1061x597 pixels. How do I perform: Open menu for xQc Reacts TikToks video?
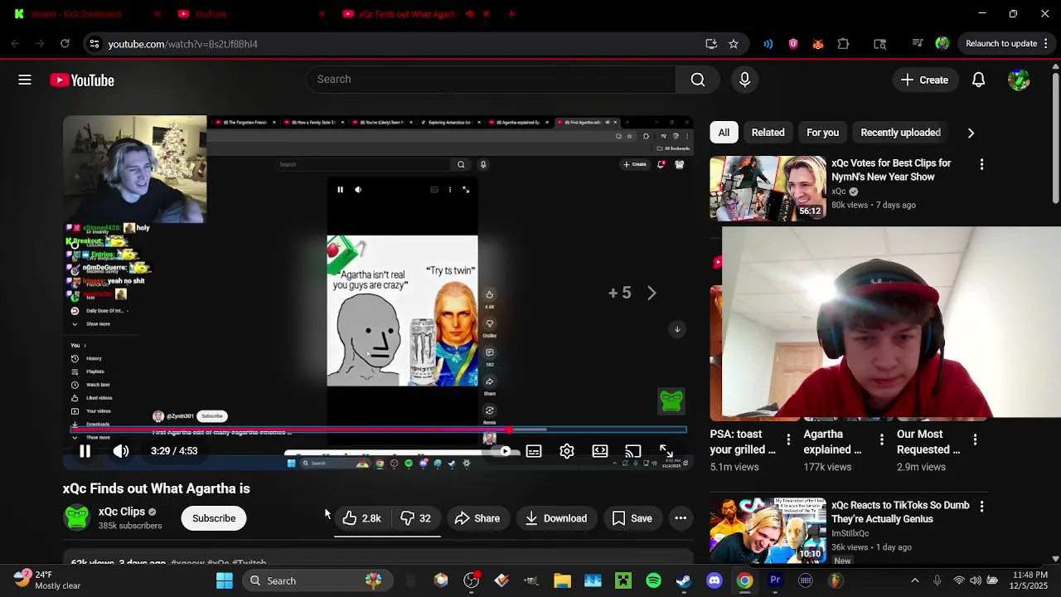[981, 506]
